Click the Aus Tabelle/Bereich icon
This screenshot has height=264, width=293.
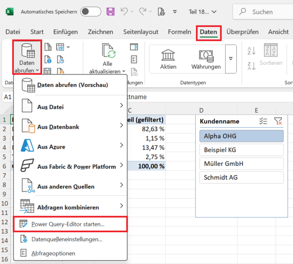(47, 71)
